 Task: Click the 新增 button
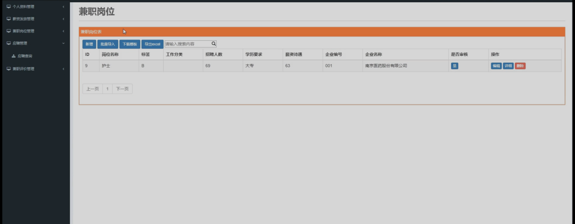pos(89,44)
